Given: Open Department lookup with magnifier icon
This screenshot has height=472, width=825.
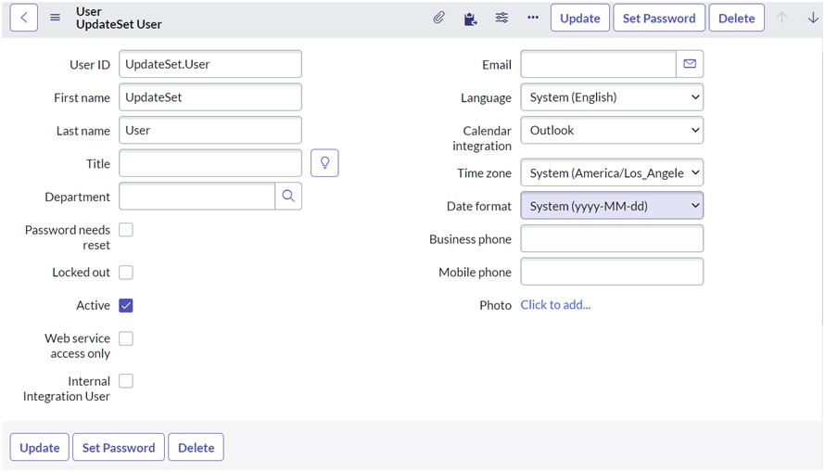Looking at the screenshot, I should 288,197.
